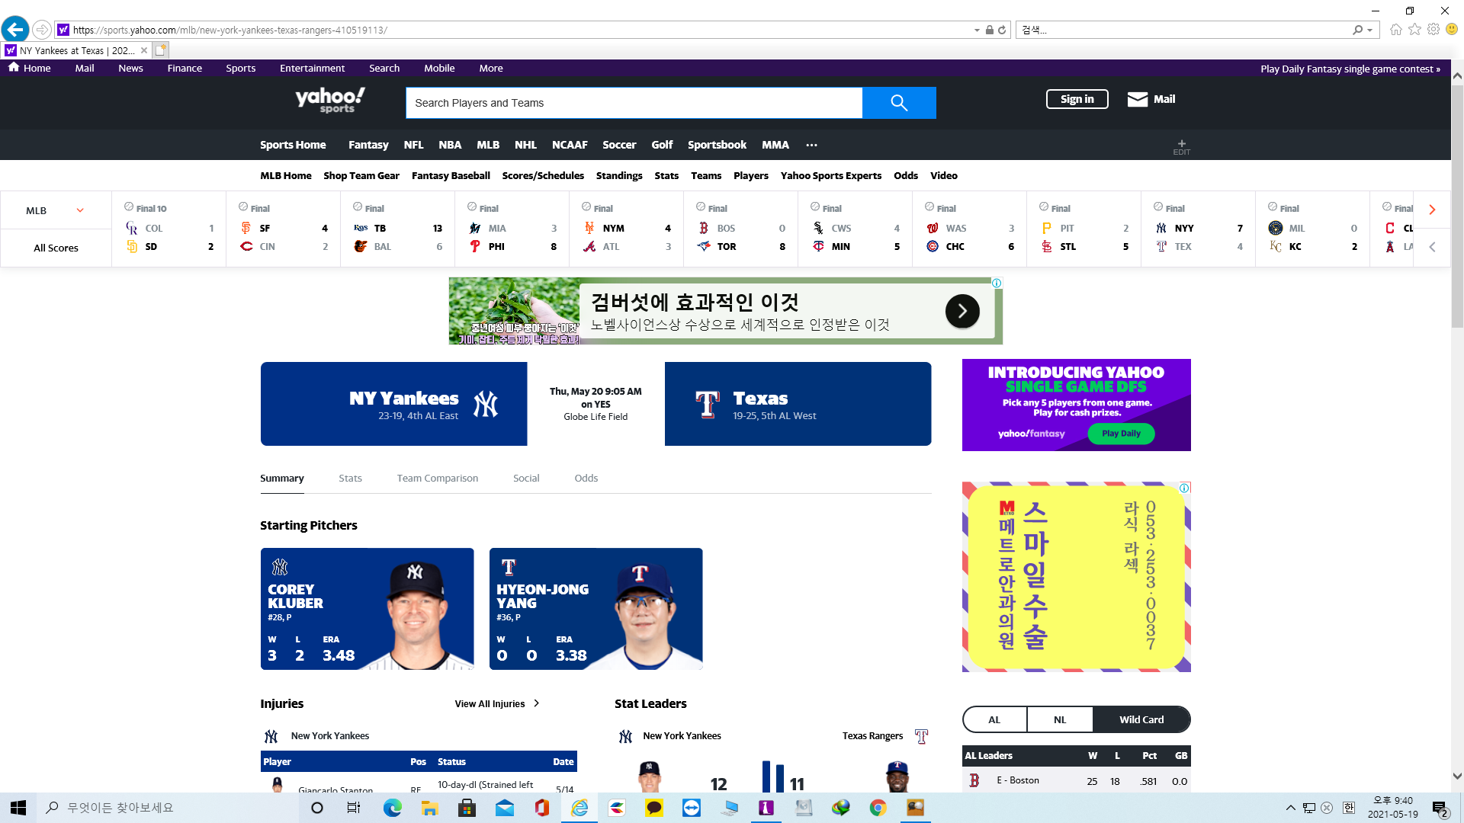
Task: Open the notification center icon
Action: point(1440,808)
